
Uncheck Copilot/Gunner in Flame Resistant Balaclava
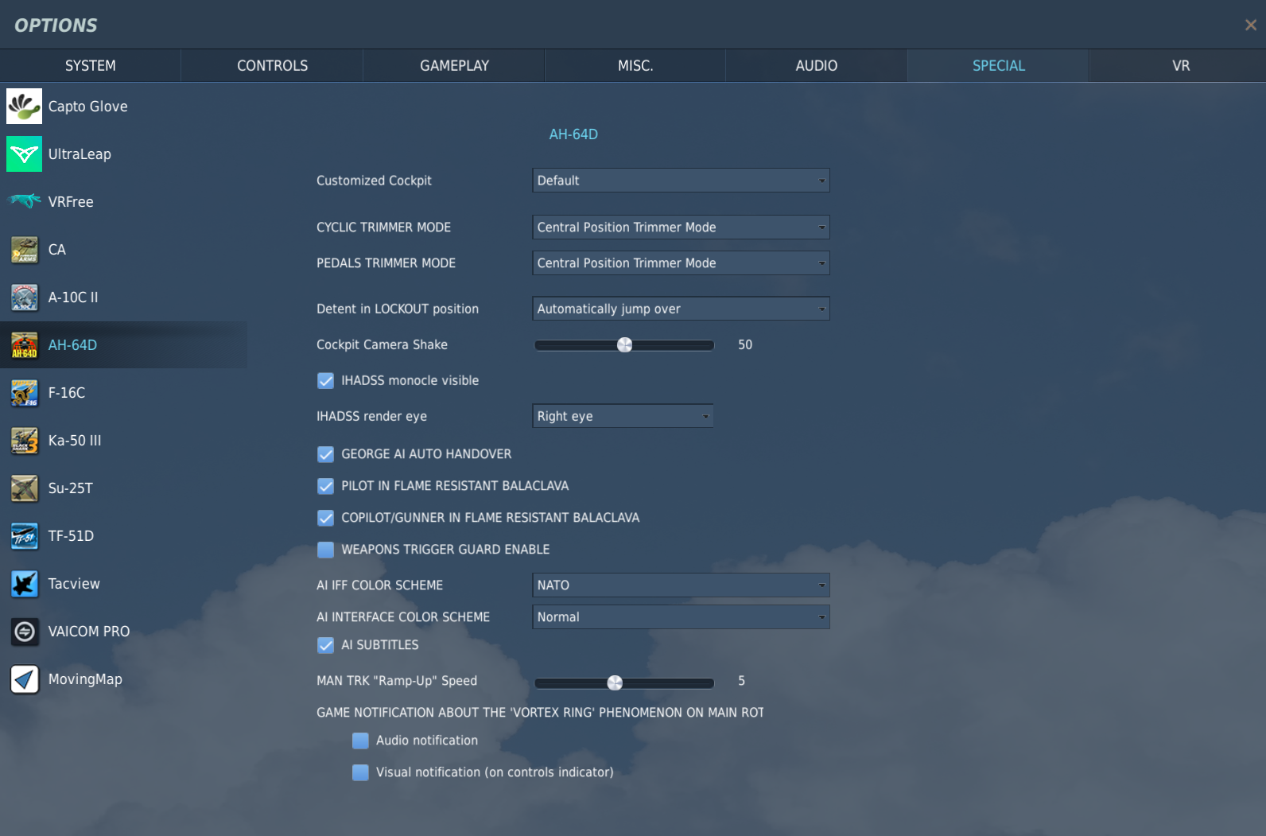(326, 518)
